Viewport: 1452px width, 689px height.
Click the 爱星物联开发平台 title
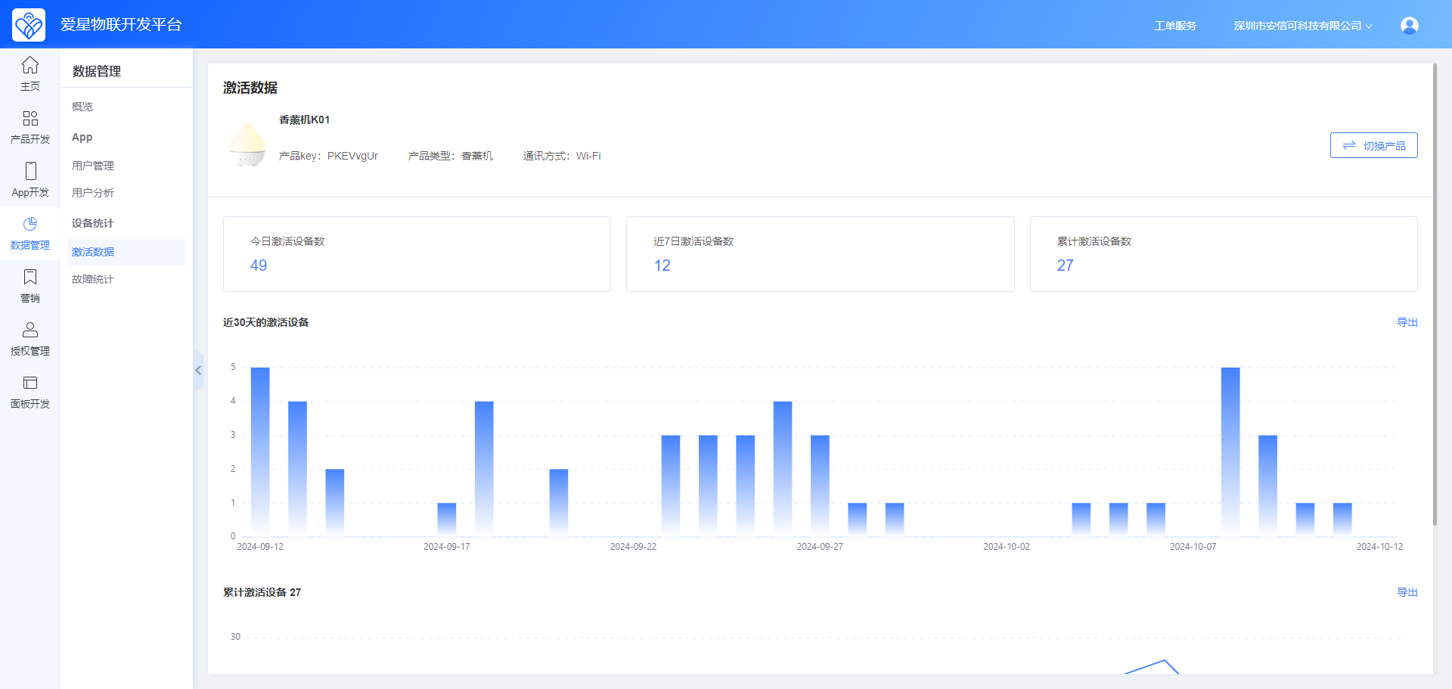click(121, 25)
